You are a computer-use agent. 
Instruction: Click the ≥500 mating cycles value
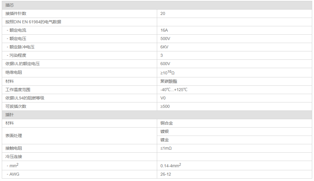(x=165, y=106)
